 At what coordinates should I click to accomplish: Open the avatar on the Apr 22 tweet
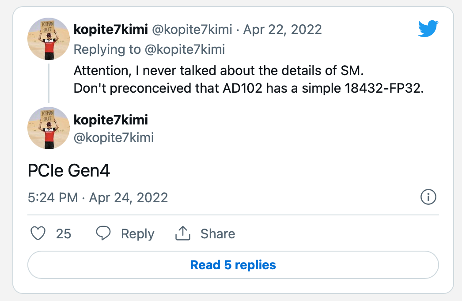[48, 39]
